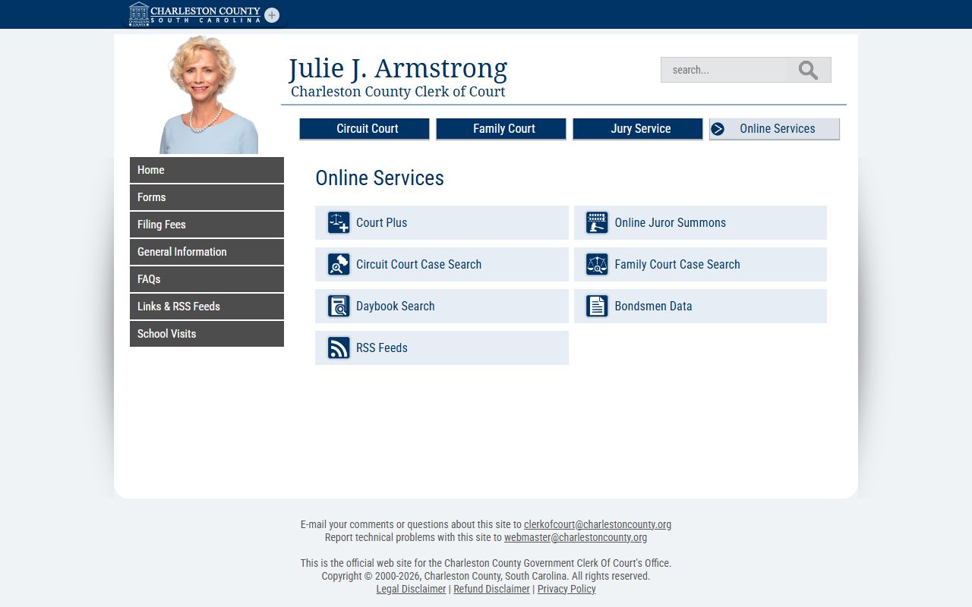The image size is (972, 607).
Task: Open the Family Court tab
Action: point(501,129)
